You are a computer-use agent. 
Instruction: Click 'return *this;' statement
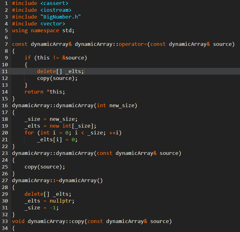pos(45,92)
